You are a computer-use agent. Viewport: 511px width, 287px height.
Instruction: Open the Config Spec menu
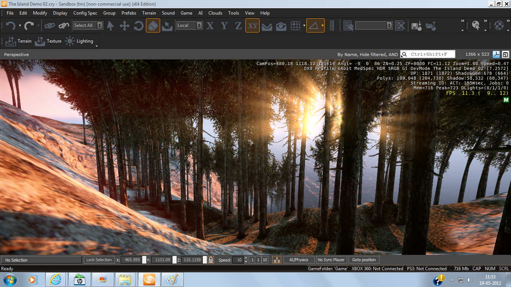[85, 13]
